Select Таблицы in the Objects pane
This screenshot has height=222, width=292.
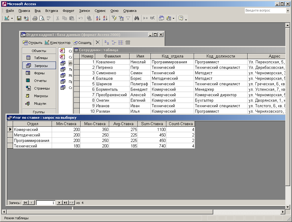pyautogui.click(x=39, y=58)
